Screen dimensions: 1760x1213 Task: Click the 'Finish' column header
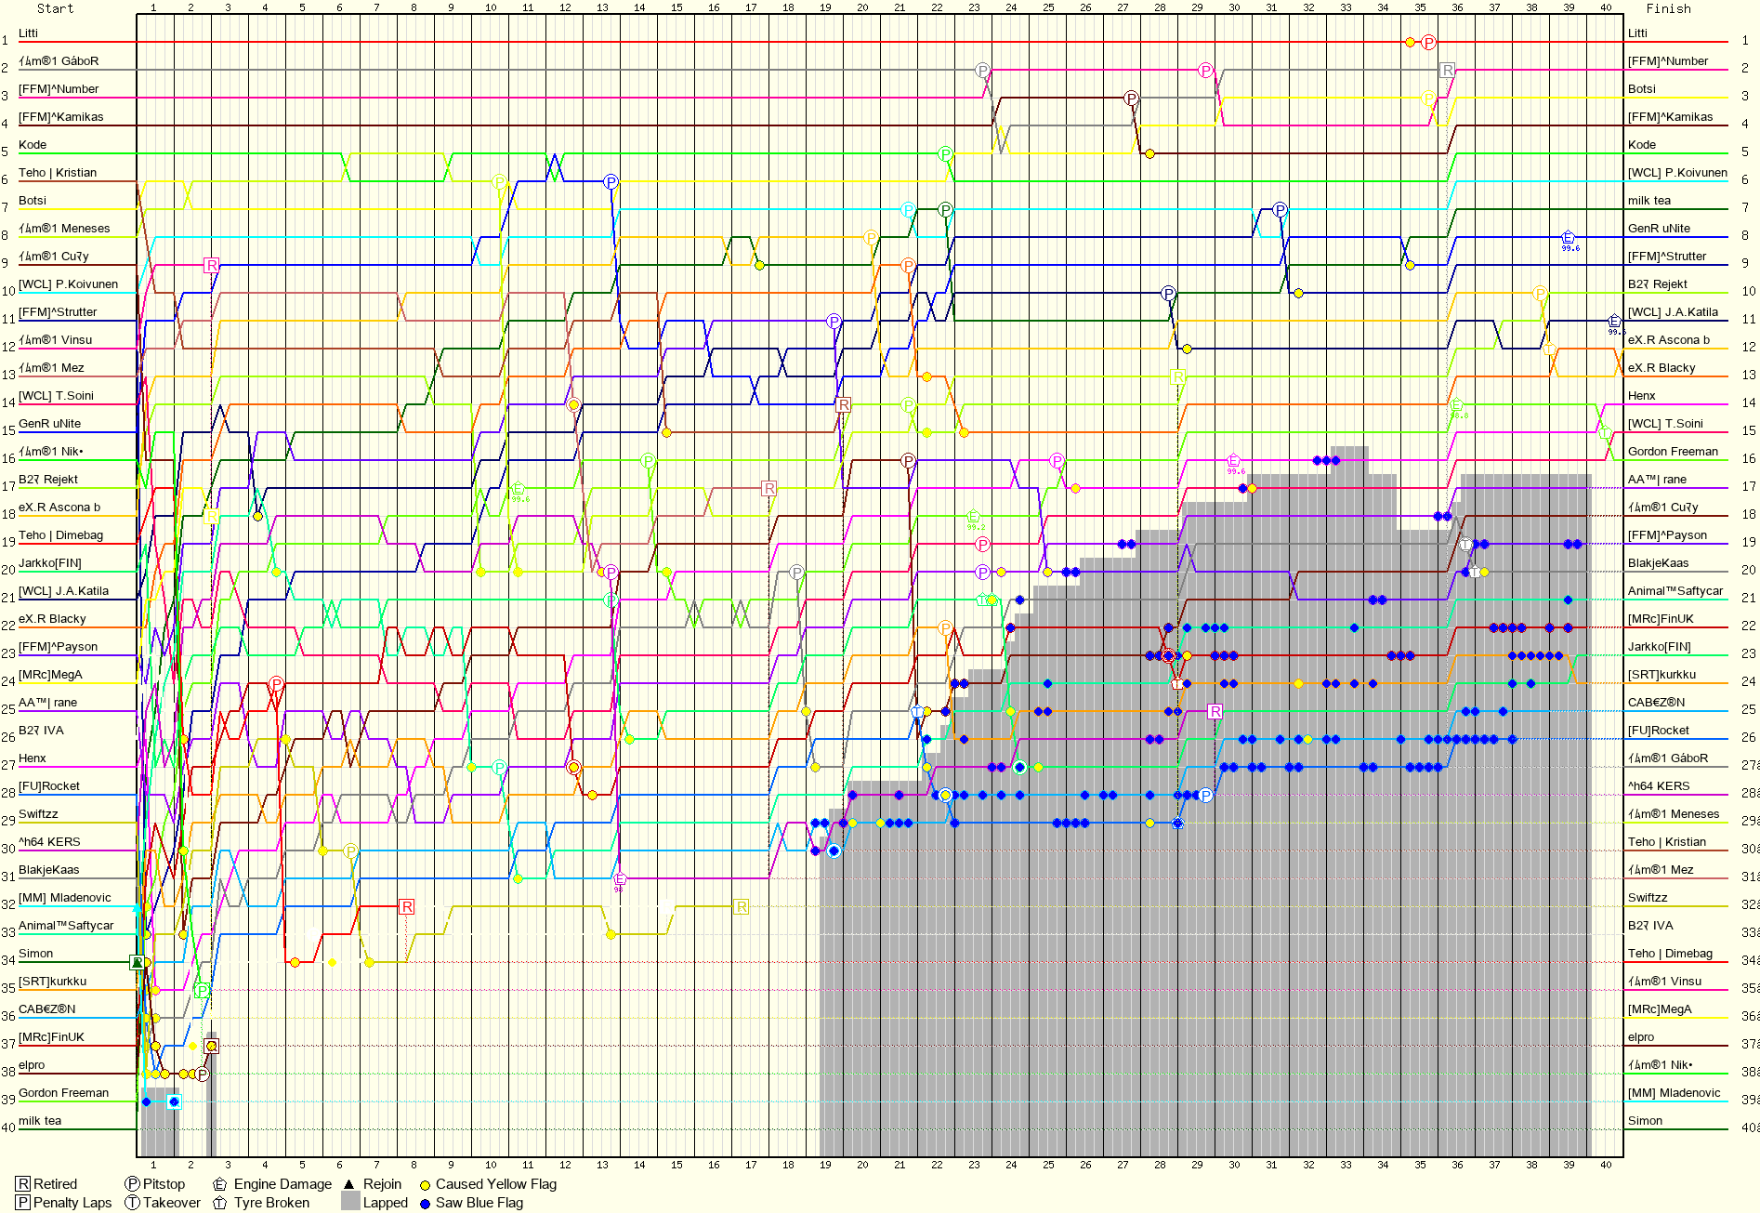click(x=1668, y=8)
